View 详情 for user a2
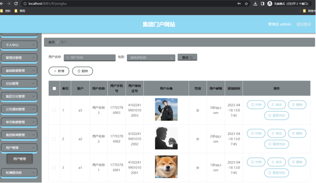316x183 pixels. (256, 133)
